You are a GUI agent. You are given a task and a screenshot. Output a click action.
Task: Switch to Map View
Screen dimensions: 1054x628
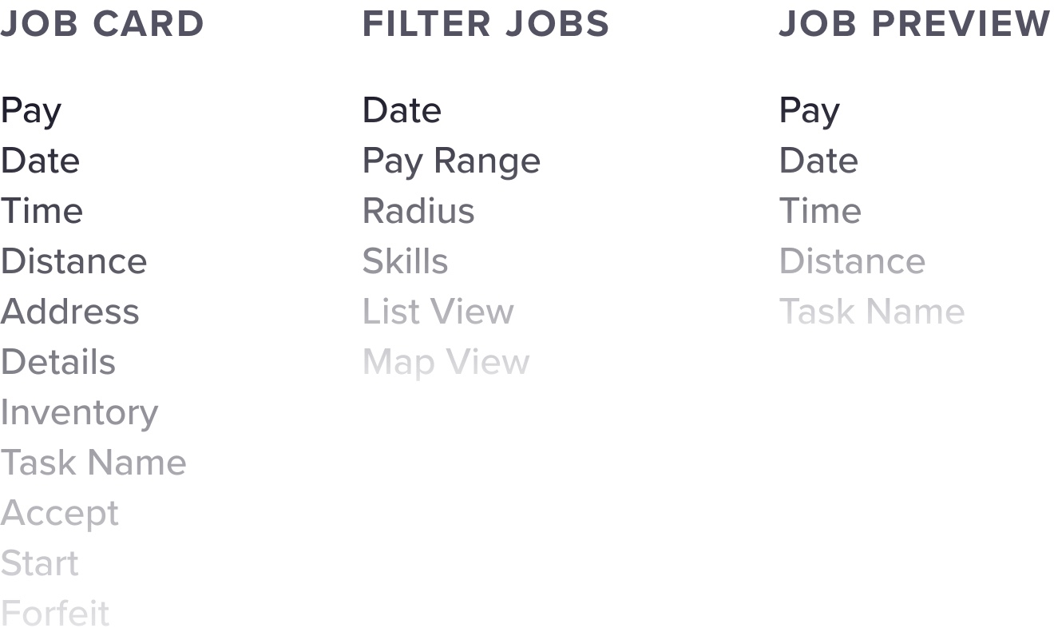click(446, 363)
